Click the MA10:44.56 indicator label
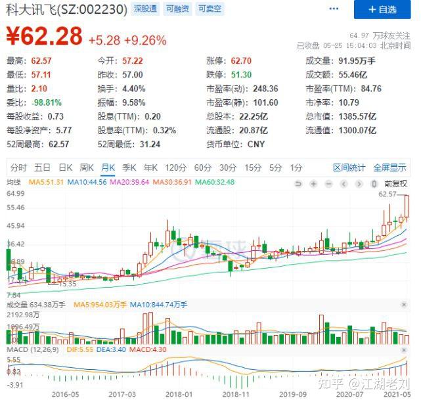Image resolution: width=421 pixels, height=402 pixels. [x=87, y=182]
